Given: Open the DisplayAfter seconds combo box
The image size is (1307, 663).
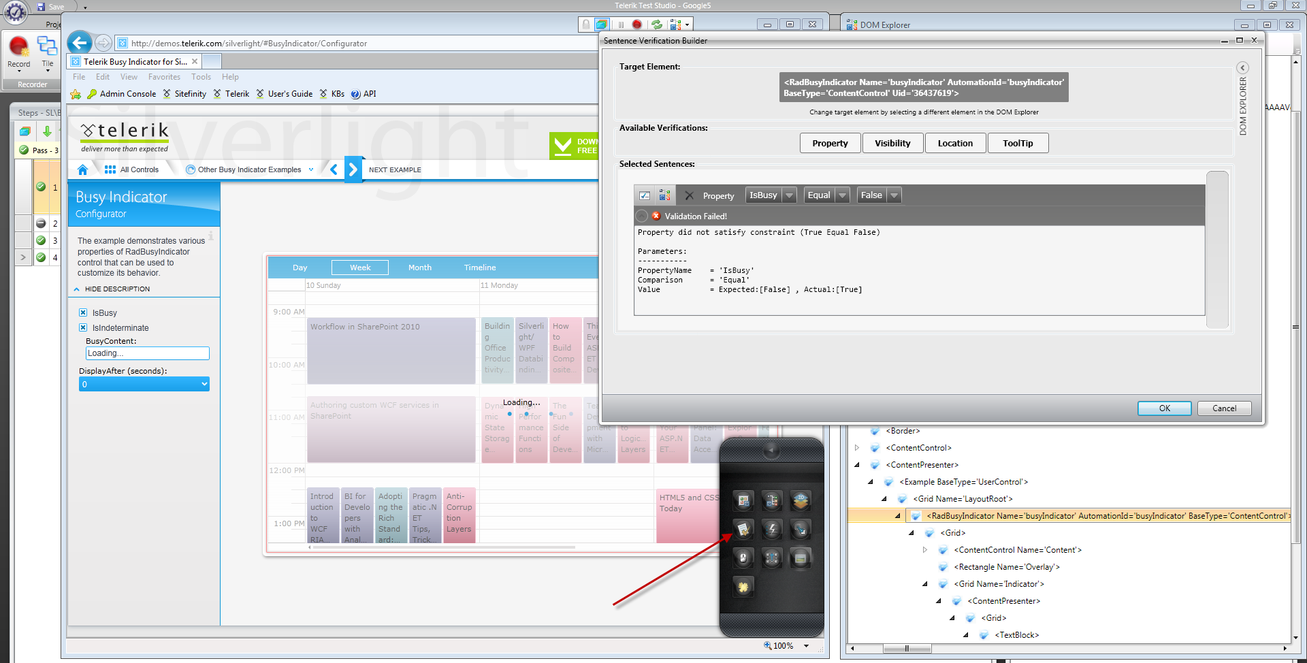Looking at the screenshot, I should coord(144,384).
